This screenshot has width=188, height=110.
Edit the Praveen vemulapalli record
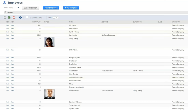click(x=8, y=87)
